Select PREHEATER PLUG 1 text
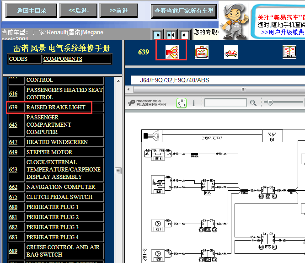 tap(52, 207)
